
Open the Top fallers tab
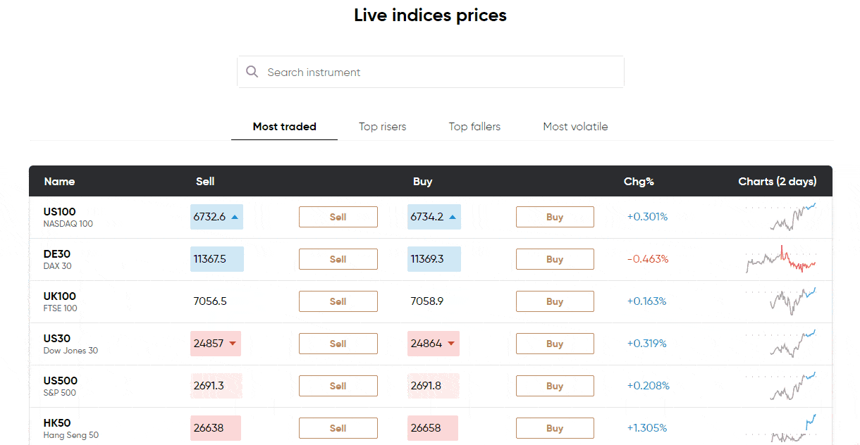click(474, 127)
